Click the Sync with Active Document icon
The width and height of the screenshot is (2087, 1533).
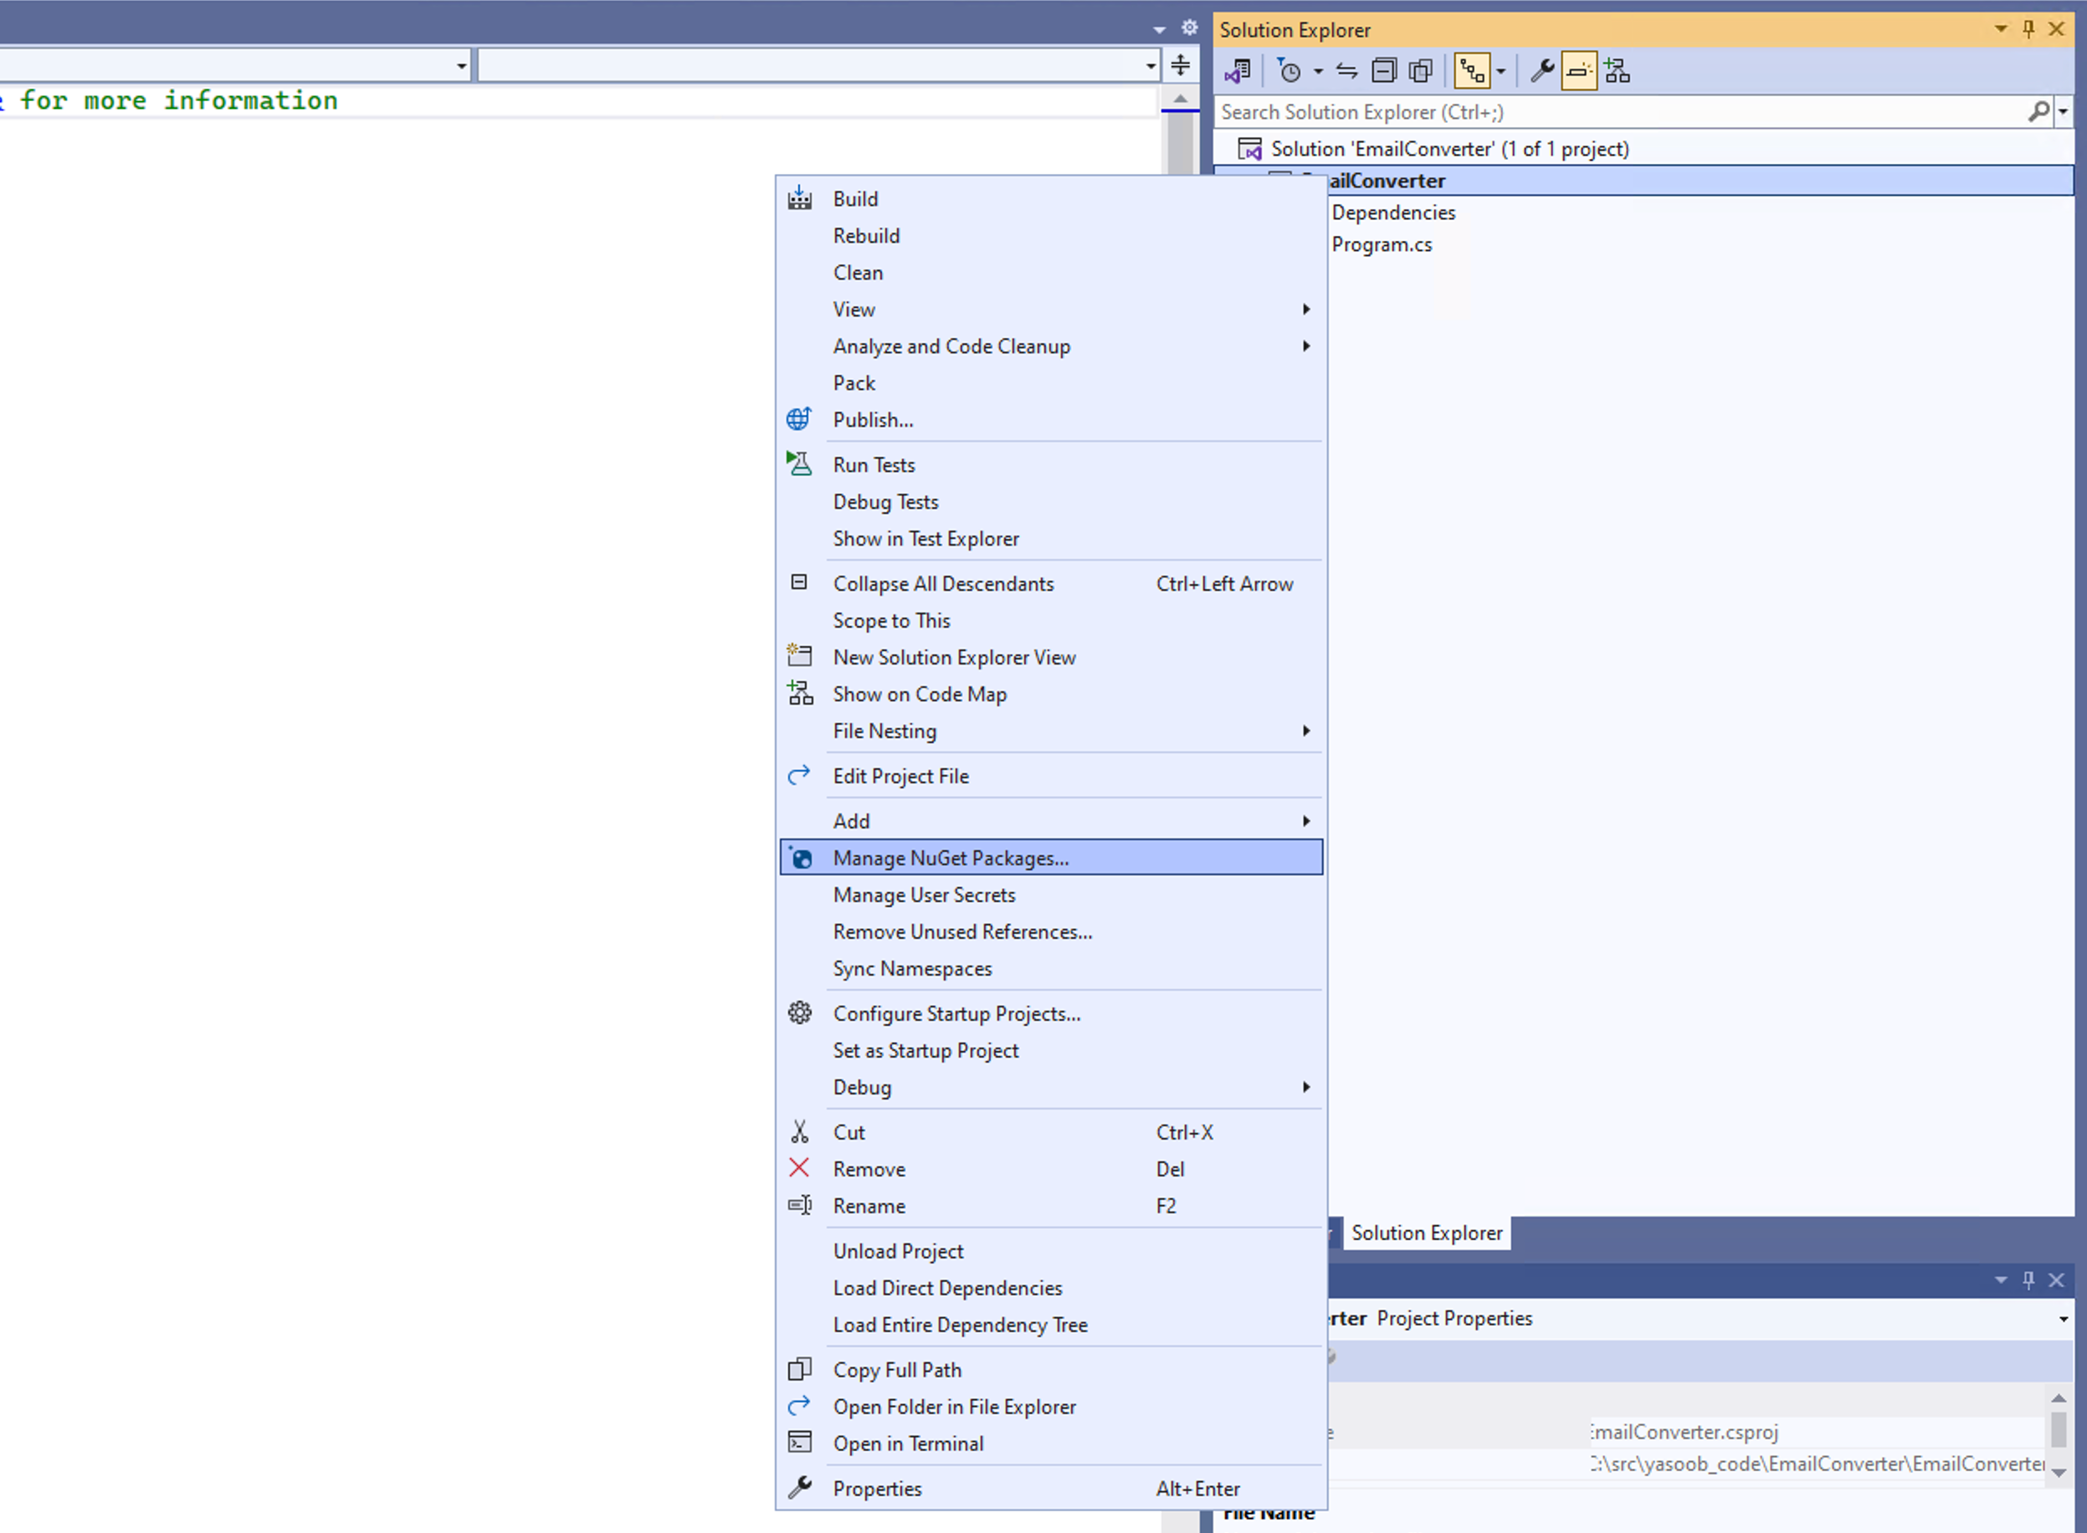(x=1347, y=70)
